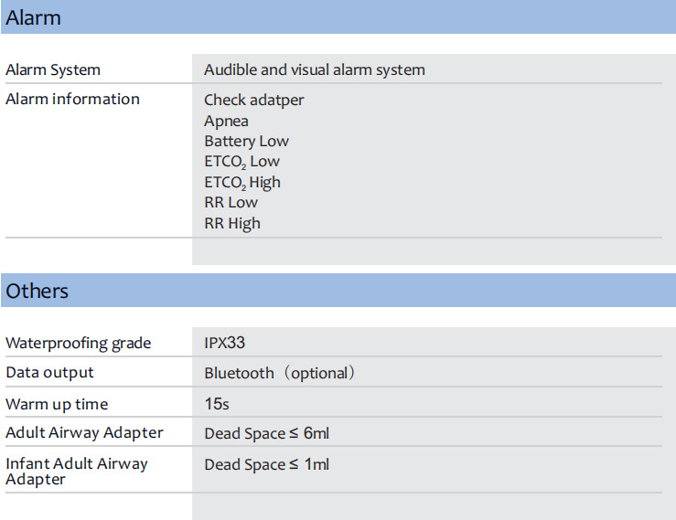
Task: Select the Battery Low alarm entry
Action: pos(247,142)
